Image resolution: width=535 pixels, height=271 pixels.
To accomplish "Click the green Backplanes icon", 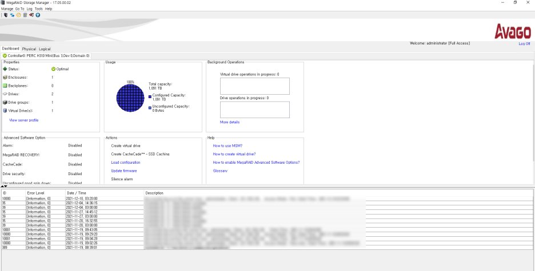I will (5, 86).
